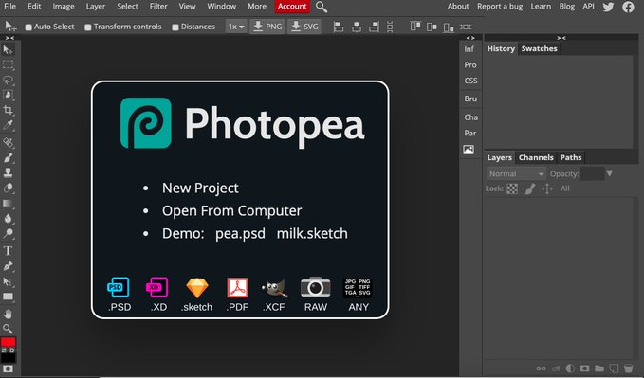Click Align left edges icon

[x=339, y=27]
